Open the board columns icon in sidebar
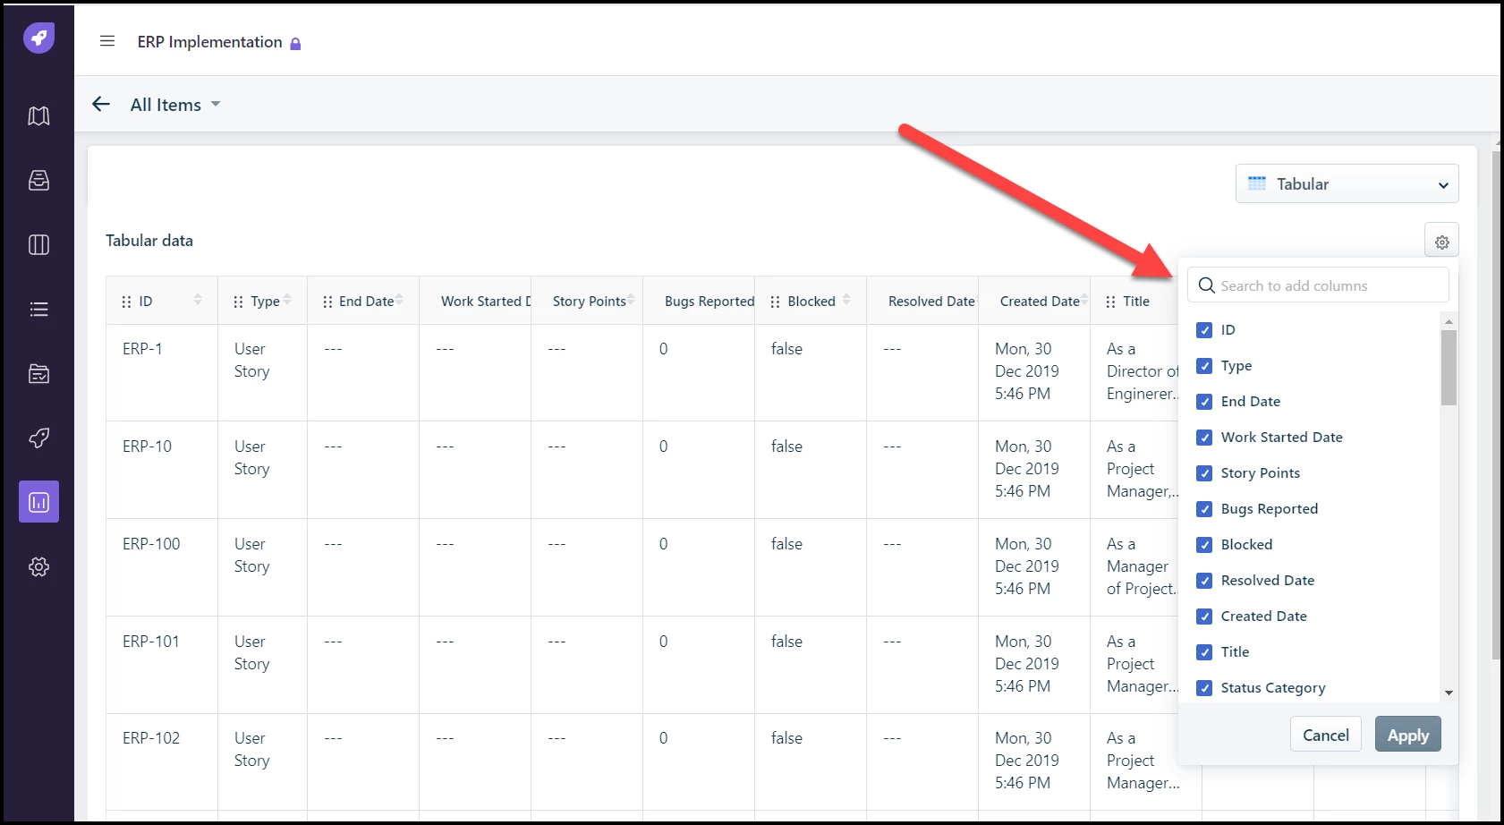This screenshot has width=1504, height=825. pos(38,244)
